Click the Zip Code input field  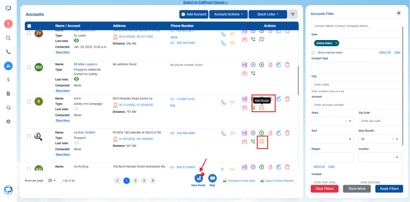click(x=379, y=121)
